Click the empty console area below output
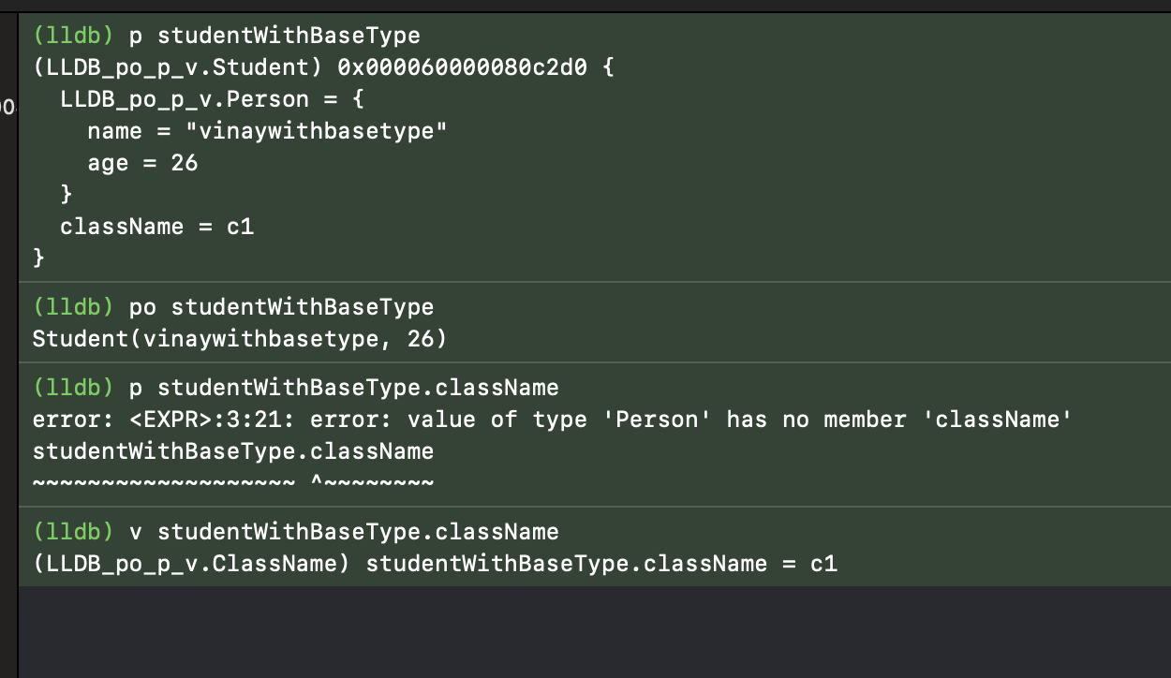Viewport: 1171px width, 678px height. [594, 631]
